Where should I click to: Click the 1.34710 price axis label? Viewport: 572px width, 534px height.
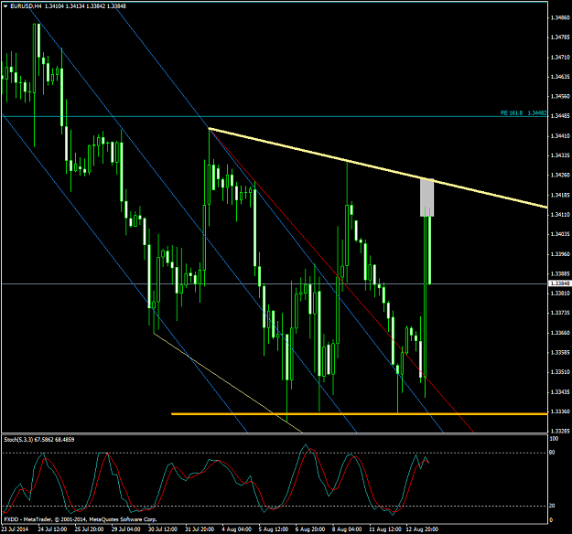[560, 58]
